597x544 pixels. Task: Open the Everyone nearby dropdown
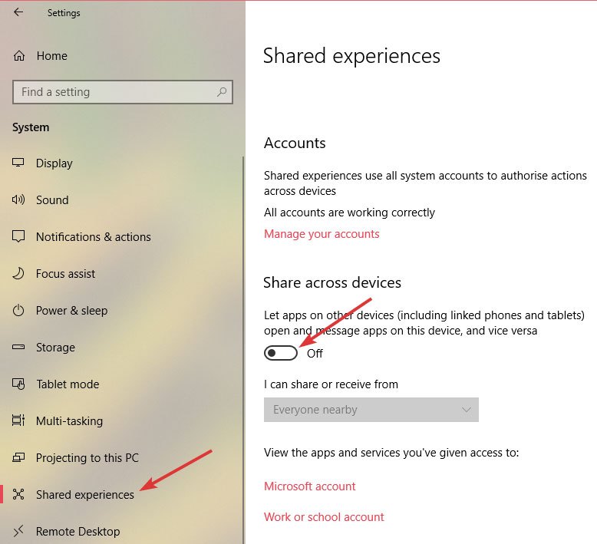tap(371, 410)
